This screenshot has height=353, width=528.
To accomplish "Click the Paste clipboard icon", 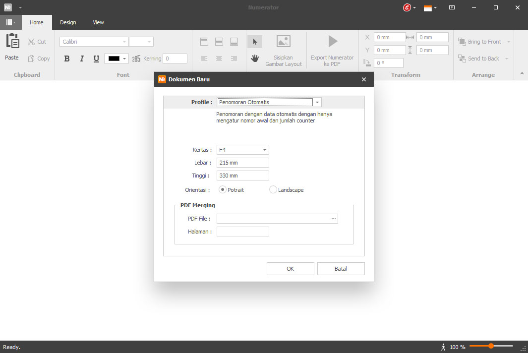I will tap(12, 41).
